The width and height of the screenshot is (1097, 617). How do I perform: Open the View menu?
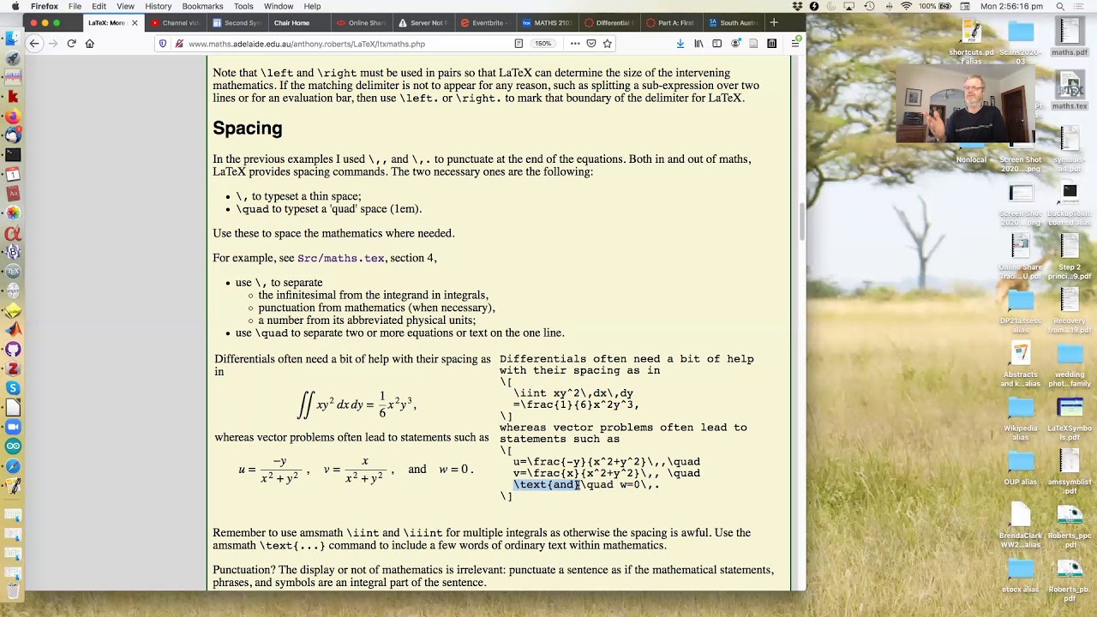tap(125, 6)
